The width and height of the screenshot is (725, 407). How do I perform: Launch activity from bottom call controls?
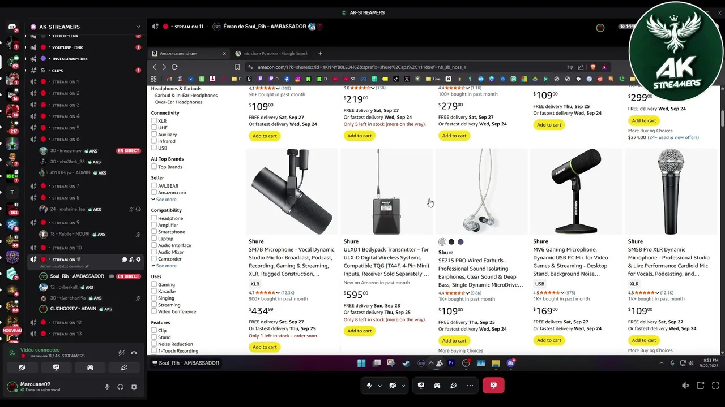point(437,386)
